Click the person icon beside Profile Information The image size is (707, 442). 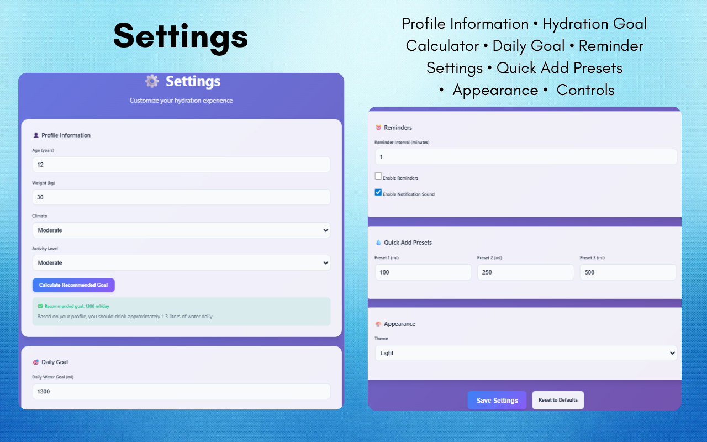tap(35, 135)
